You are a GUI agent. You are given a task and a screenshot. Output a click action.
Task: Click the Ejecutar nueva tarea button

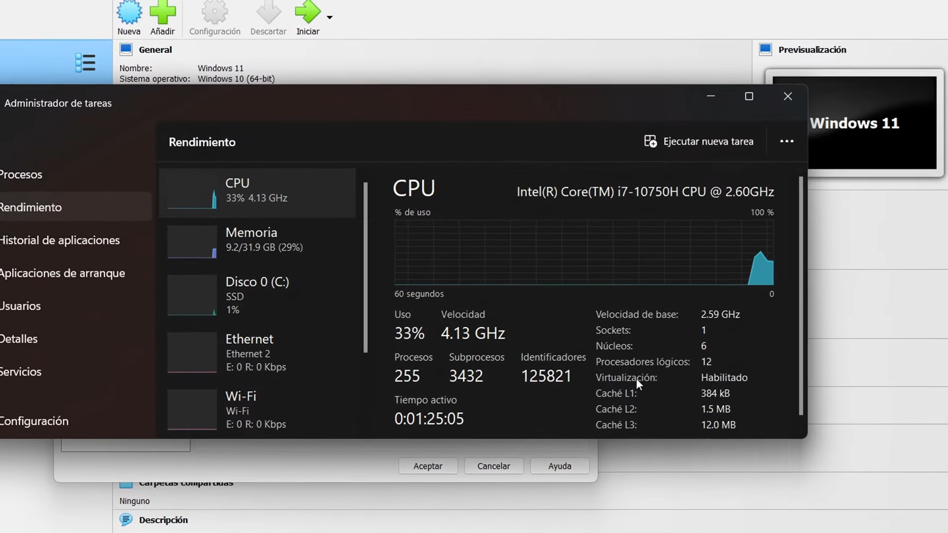(x=698, y=142)
